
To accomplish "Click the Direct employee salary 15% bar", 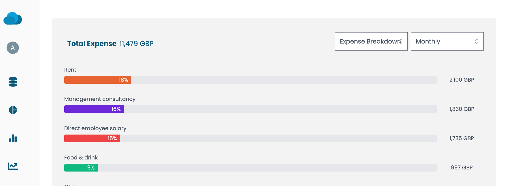I will 92,138.
